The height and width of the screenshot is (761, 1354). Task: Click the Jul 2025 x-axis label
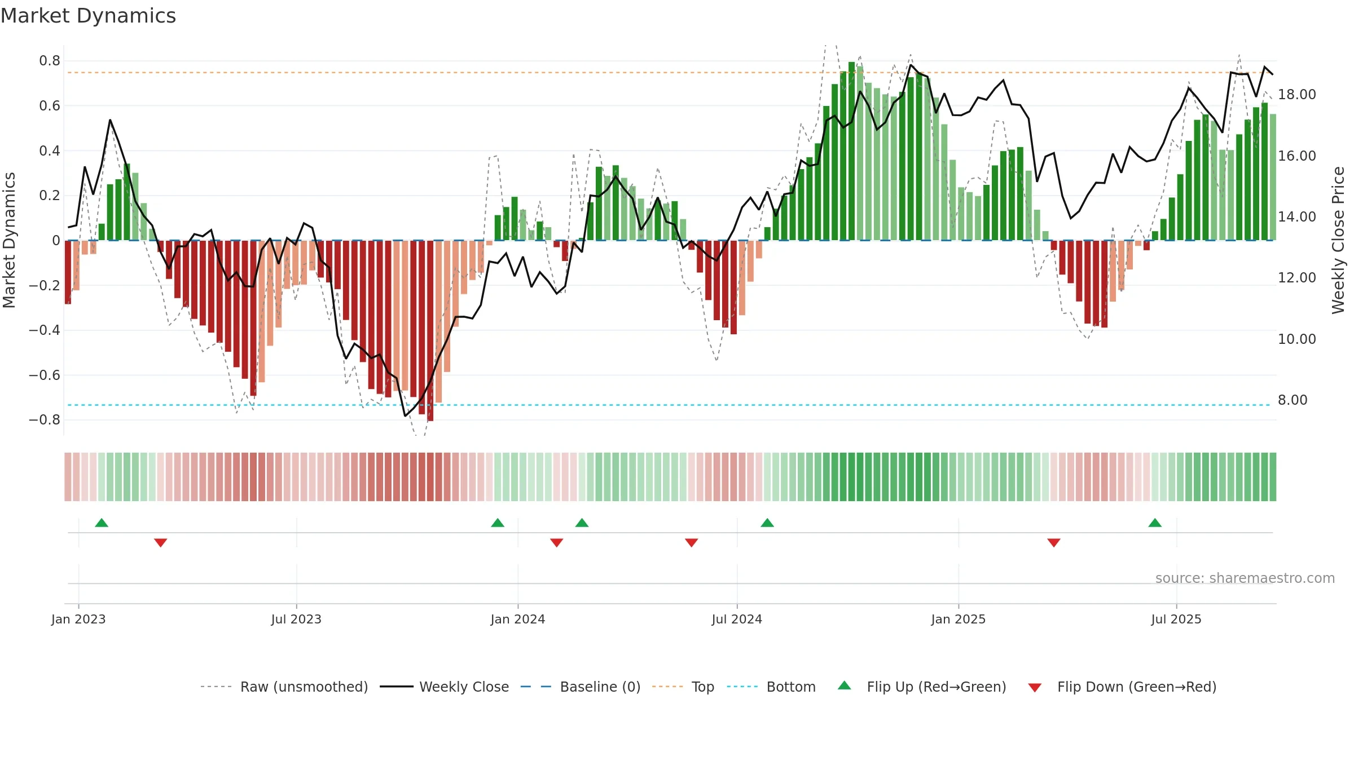coord(1176,619)
